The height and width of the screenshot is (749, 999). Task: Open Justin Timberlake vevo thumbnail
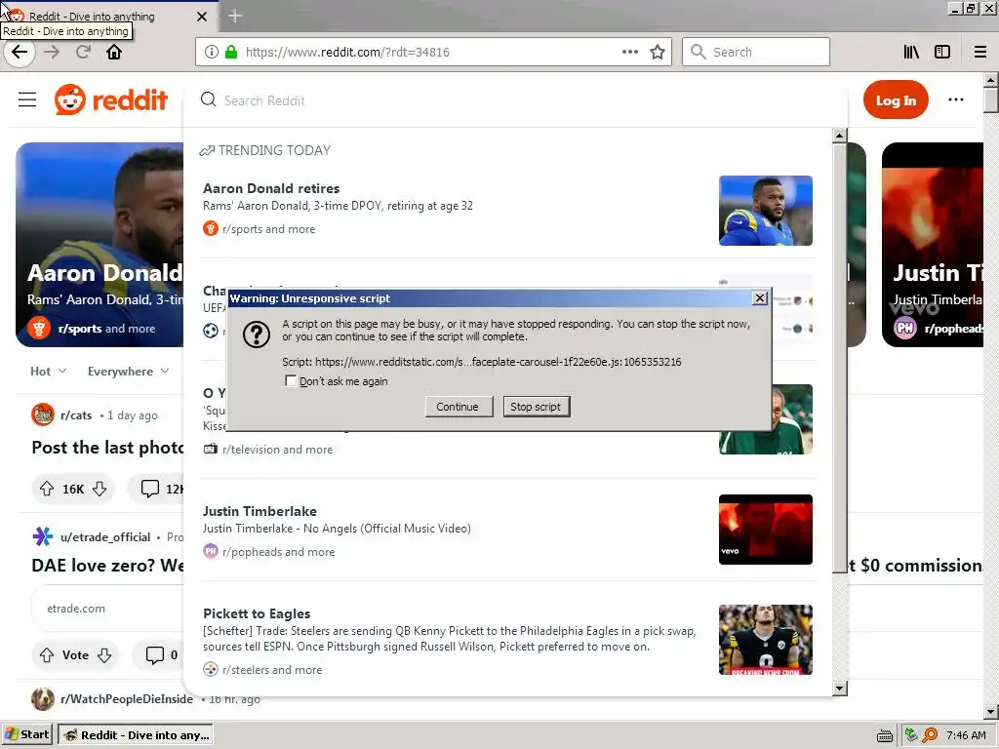point(765,530)
